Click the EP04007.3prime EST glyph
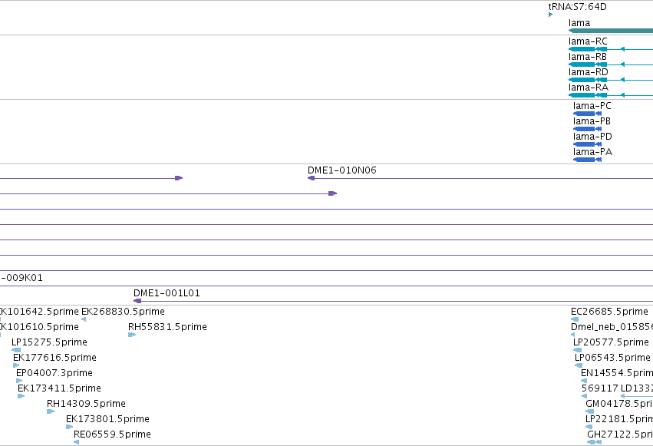The height and width of the screenshot is (446, 653). pos(19,381)
